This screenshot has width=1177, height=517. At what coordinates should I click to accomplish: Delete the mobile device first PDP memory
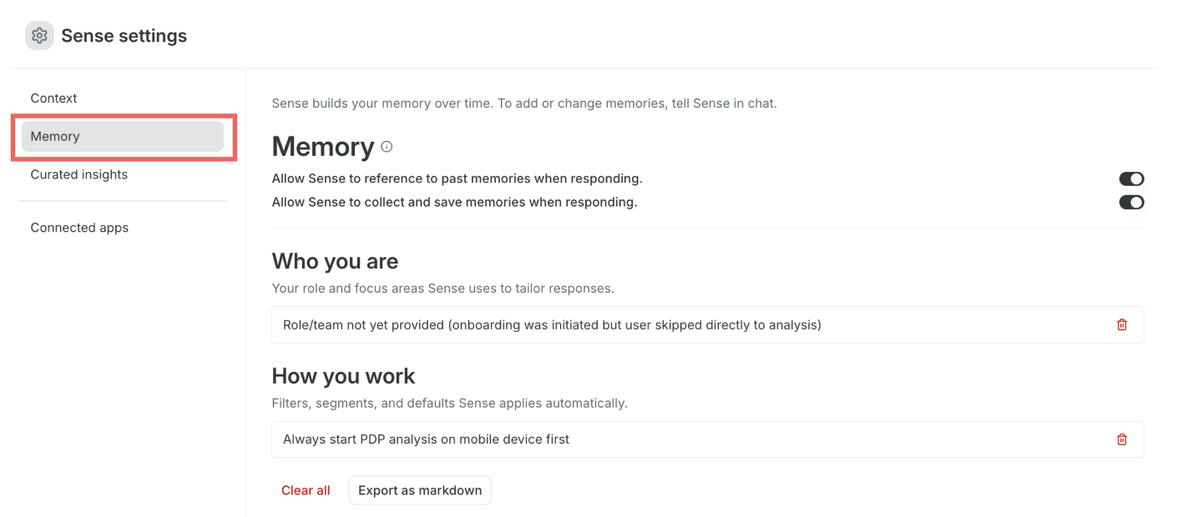(x=1122, y=439)
